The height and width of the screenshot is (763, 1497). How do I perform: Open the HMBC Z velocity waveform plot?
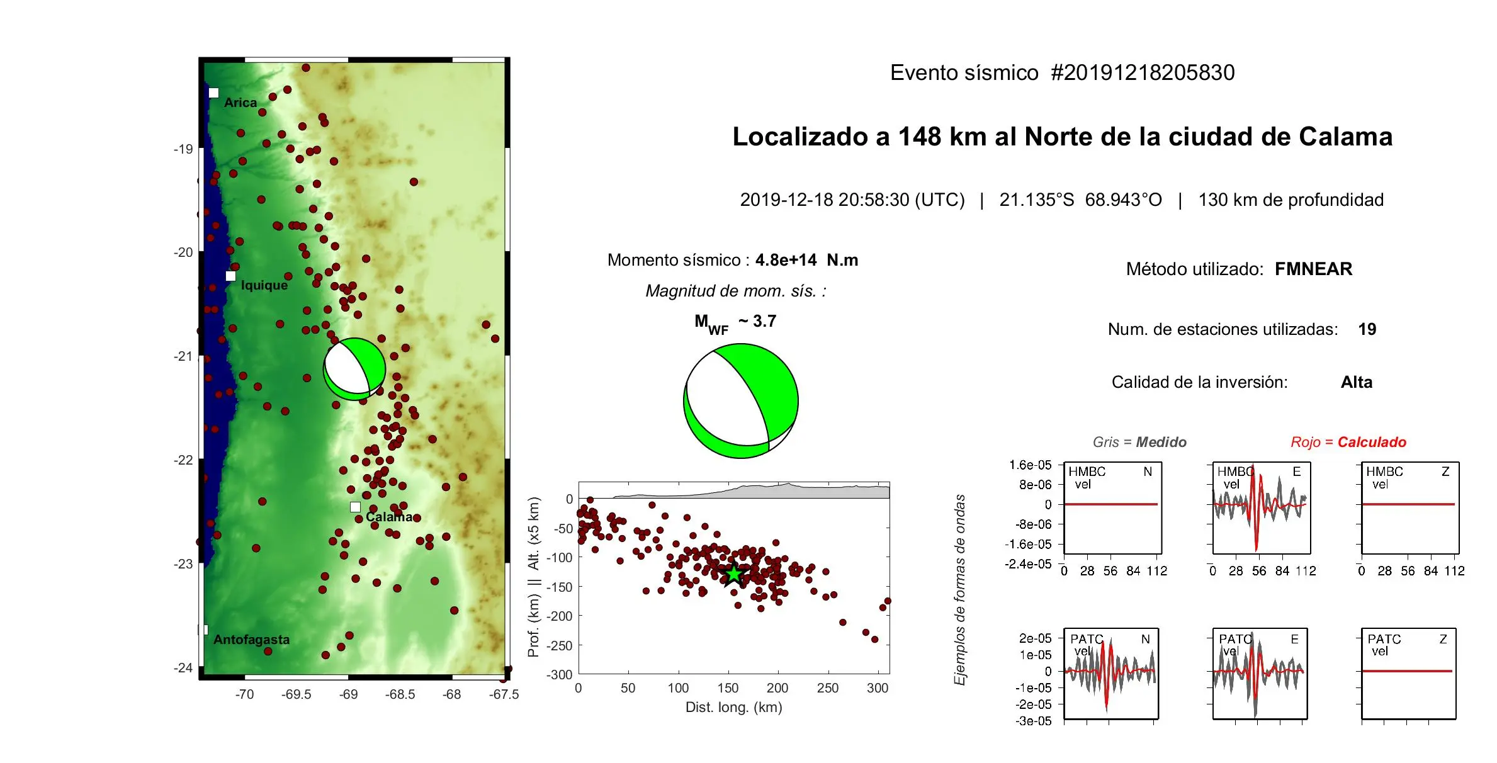[1410, 508]
